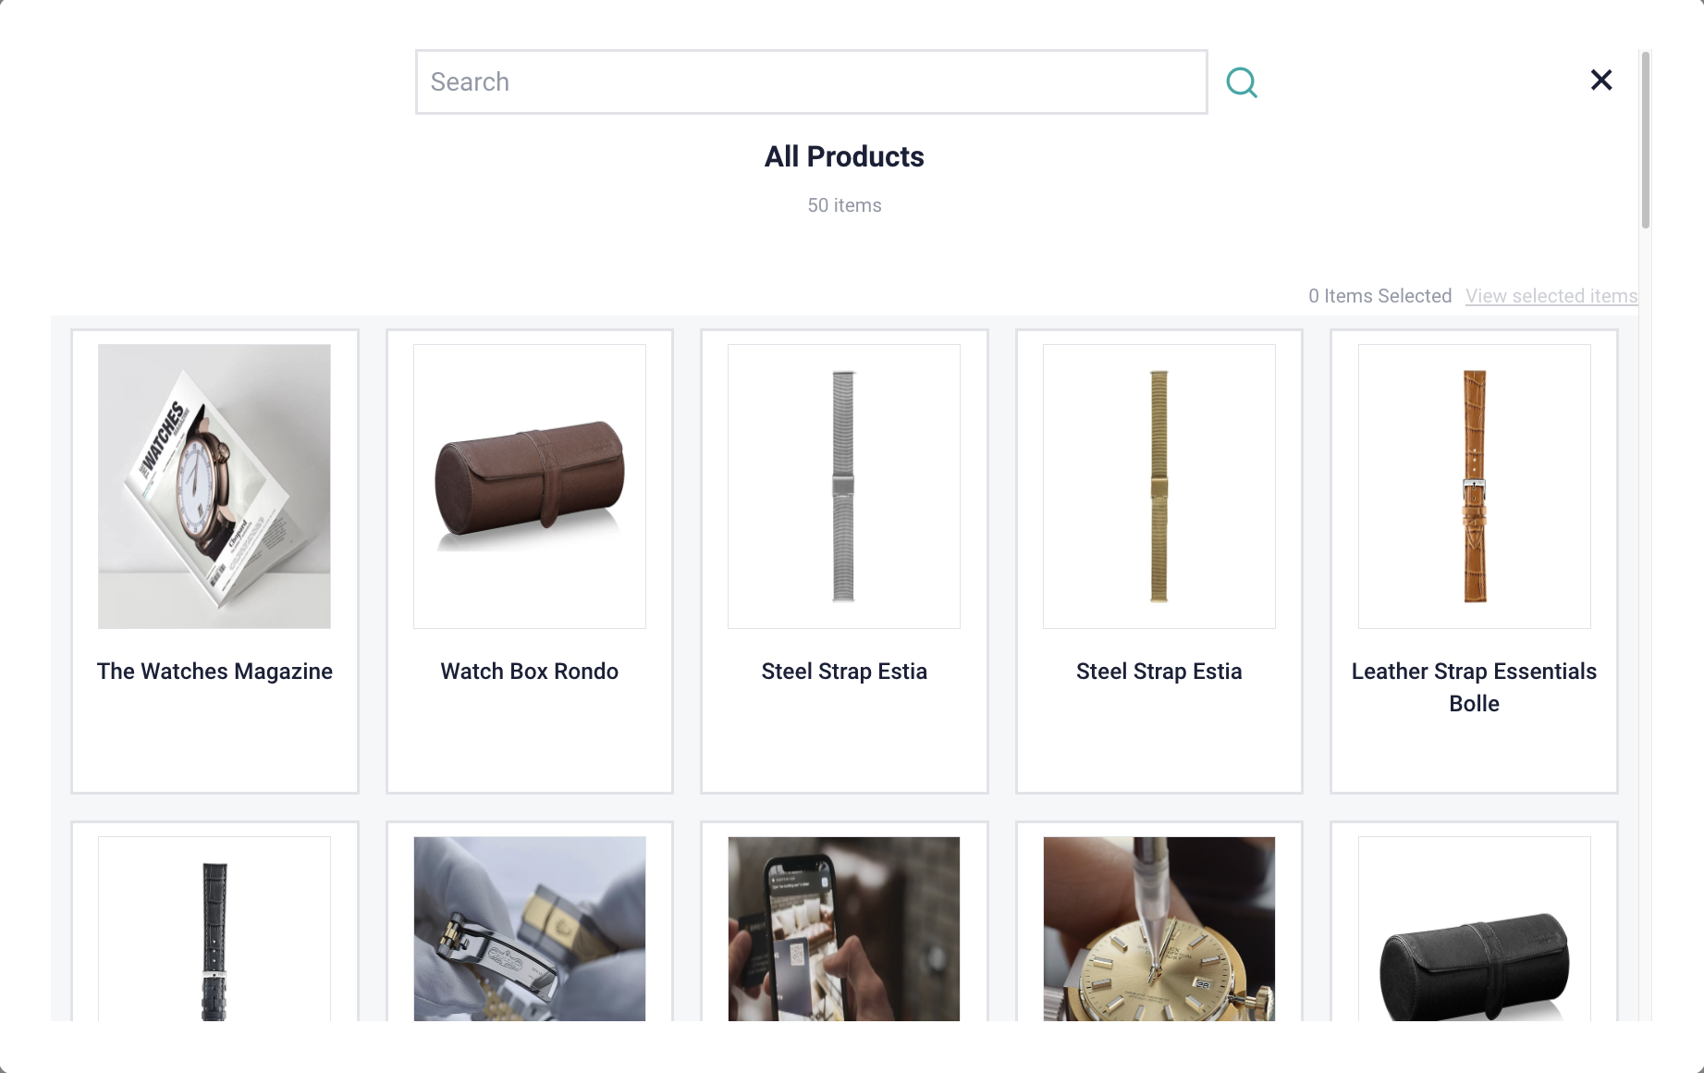Select the watch clasp gloves photo product

(530, 929)
